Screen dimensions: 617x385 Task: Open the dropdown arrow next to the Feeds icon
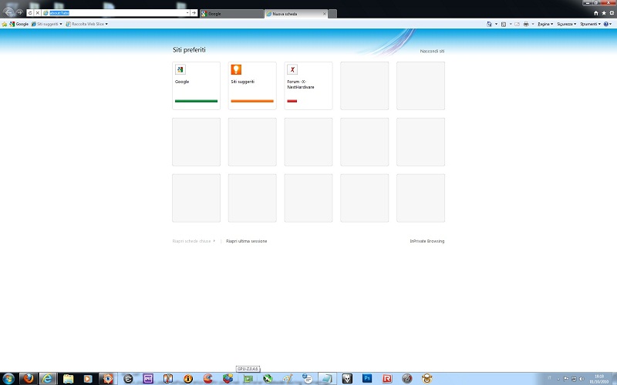(x=511, y=24)
